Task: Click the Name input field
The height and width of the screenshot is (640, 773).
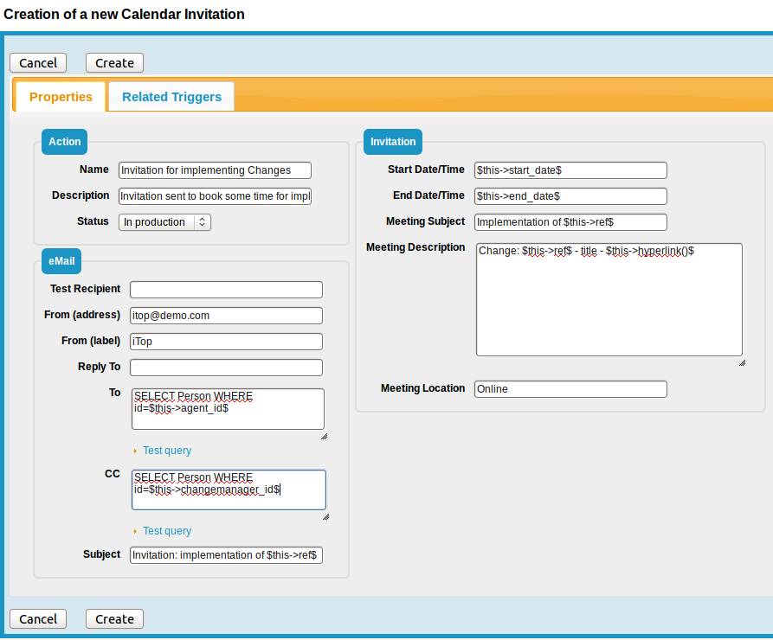Action: tap(215, 170)
